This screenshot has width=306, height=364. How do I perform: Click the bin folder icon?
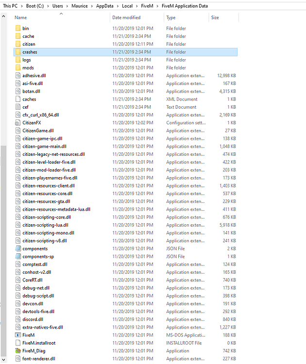pyautogui.click(x=18, y=28)
